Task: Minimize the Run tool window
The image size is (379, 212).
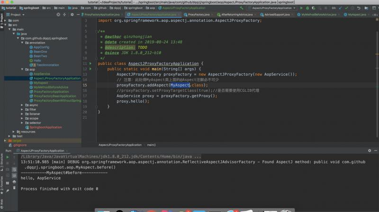Action: (376, 150)
